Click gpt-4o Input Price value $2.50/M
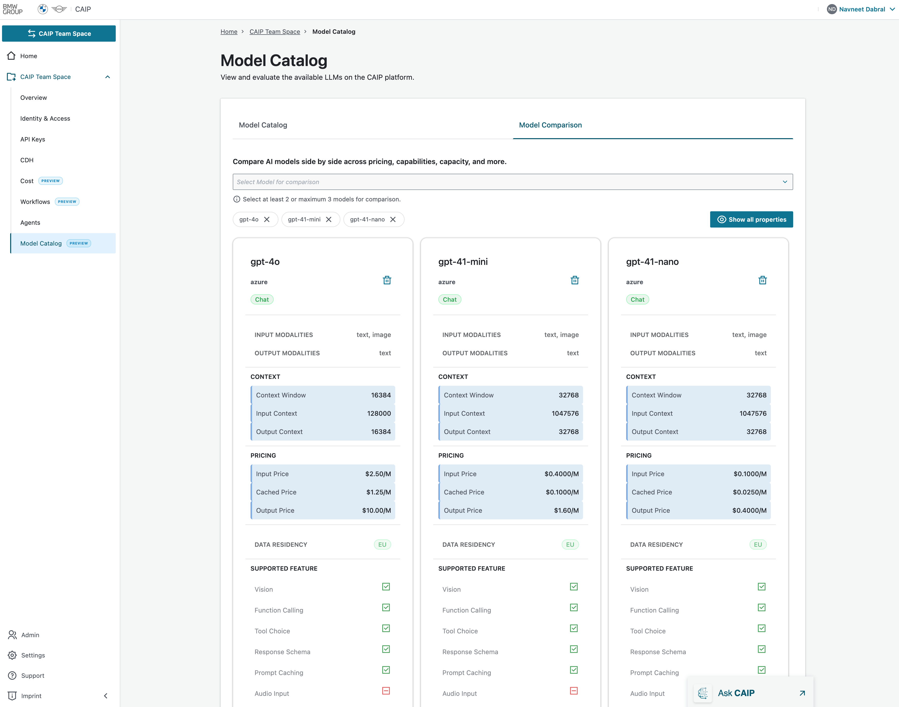899x707 pixels. (378, 474)
